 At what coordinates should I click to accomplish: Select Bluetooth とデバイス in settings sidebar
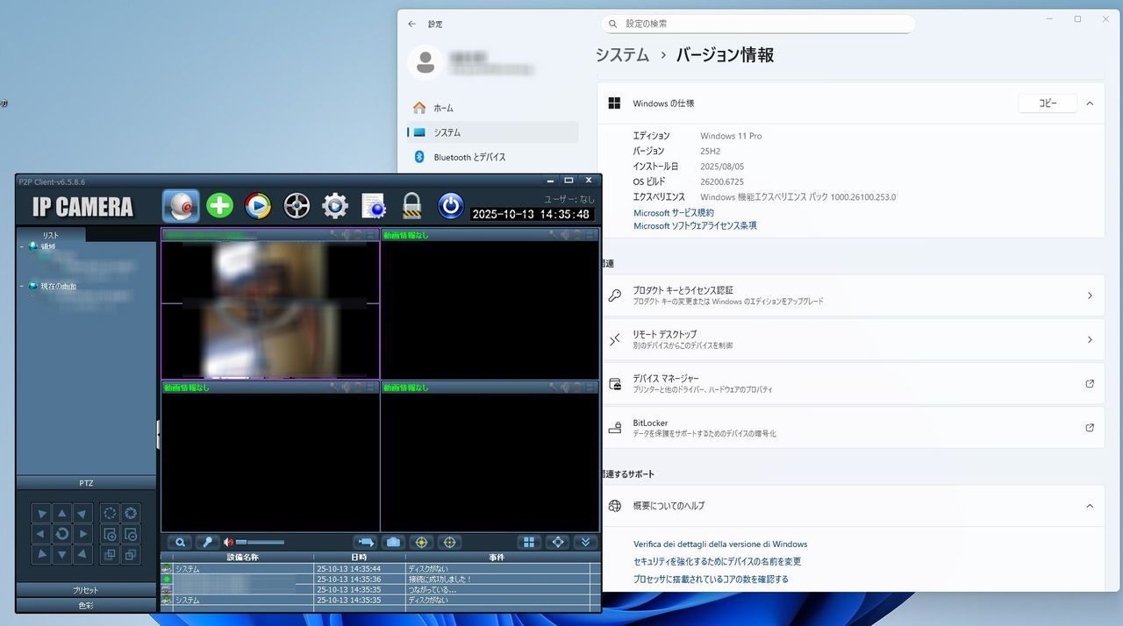[x=469, y=157]
